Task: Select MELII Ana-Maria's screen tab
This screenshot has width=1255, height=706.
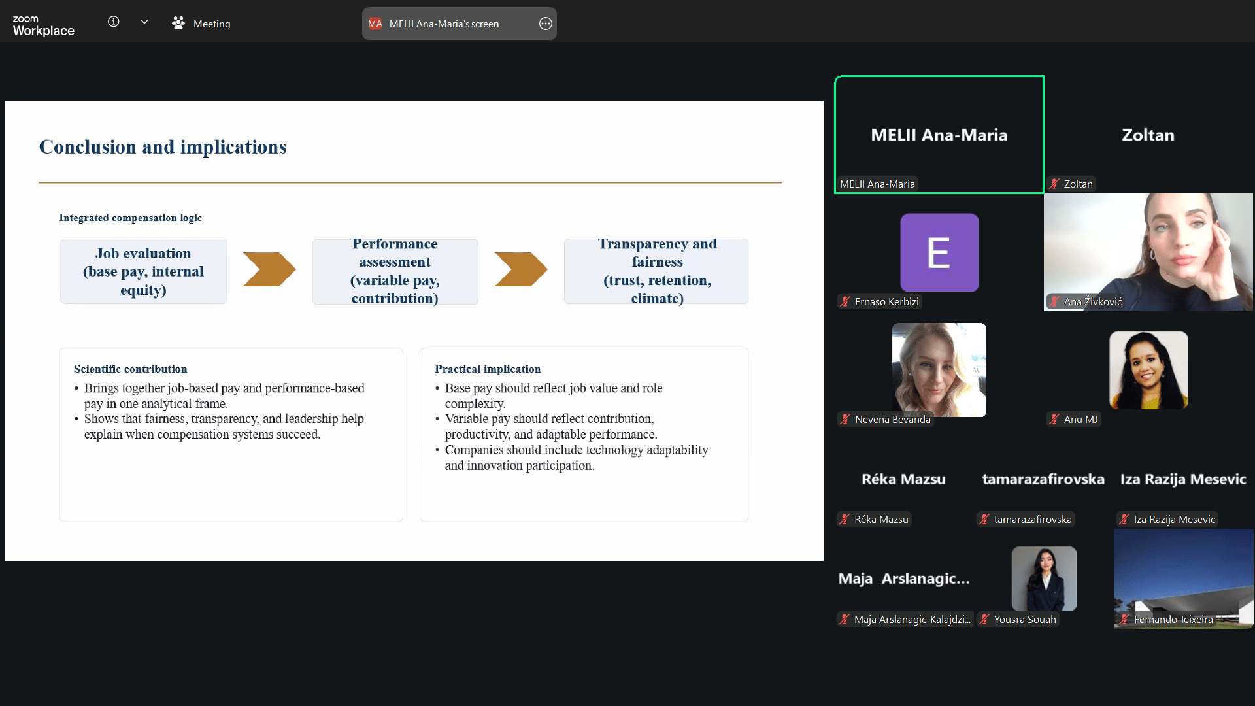Action: pos(444,24)
